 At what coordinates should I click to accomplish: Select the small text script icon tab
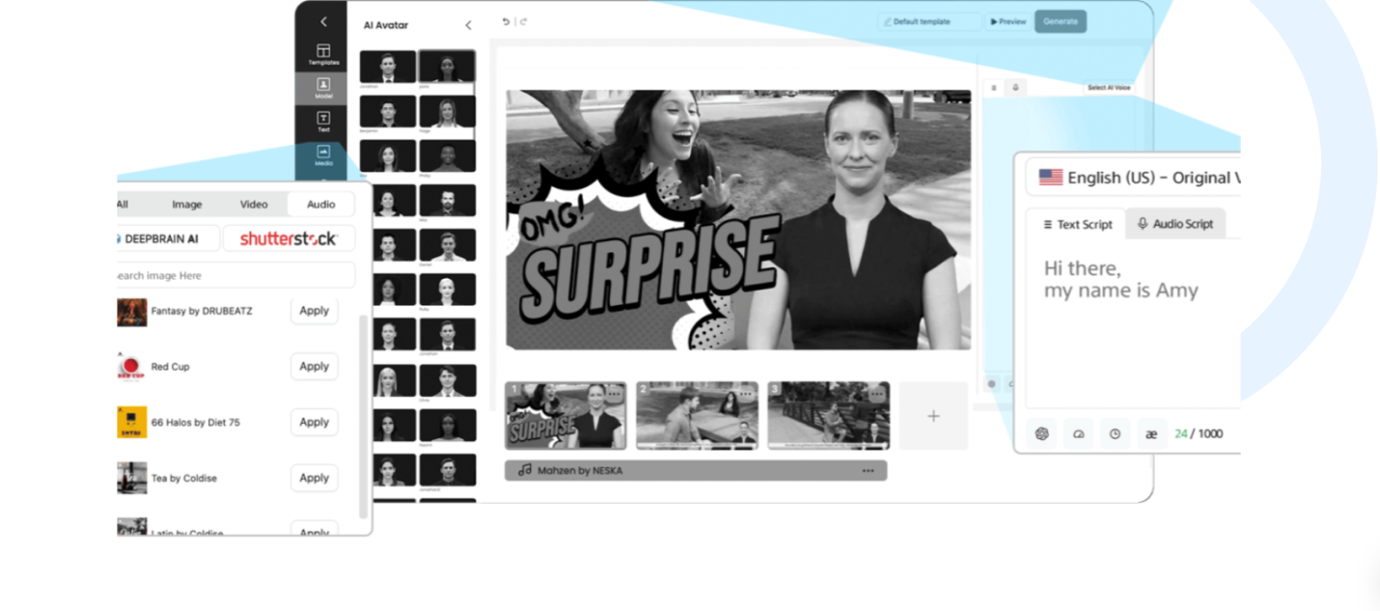tap(994, 88)
